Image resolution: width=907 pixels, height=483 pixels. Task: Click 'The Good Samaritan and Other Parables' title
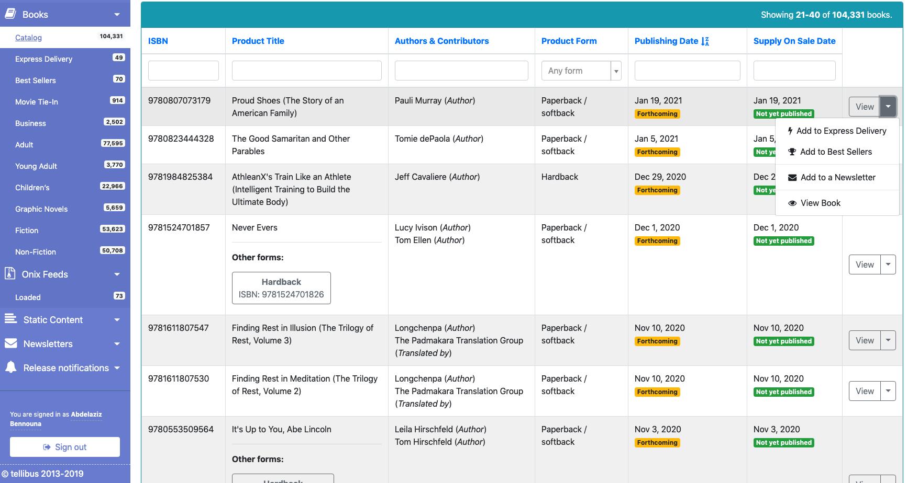coord(291,145)
